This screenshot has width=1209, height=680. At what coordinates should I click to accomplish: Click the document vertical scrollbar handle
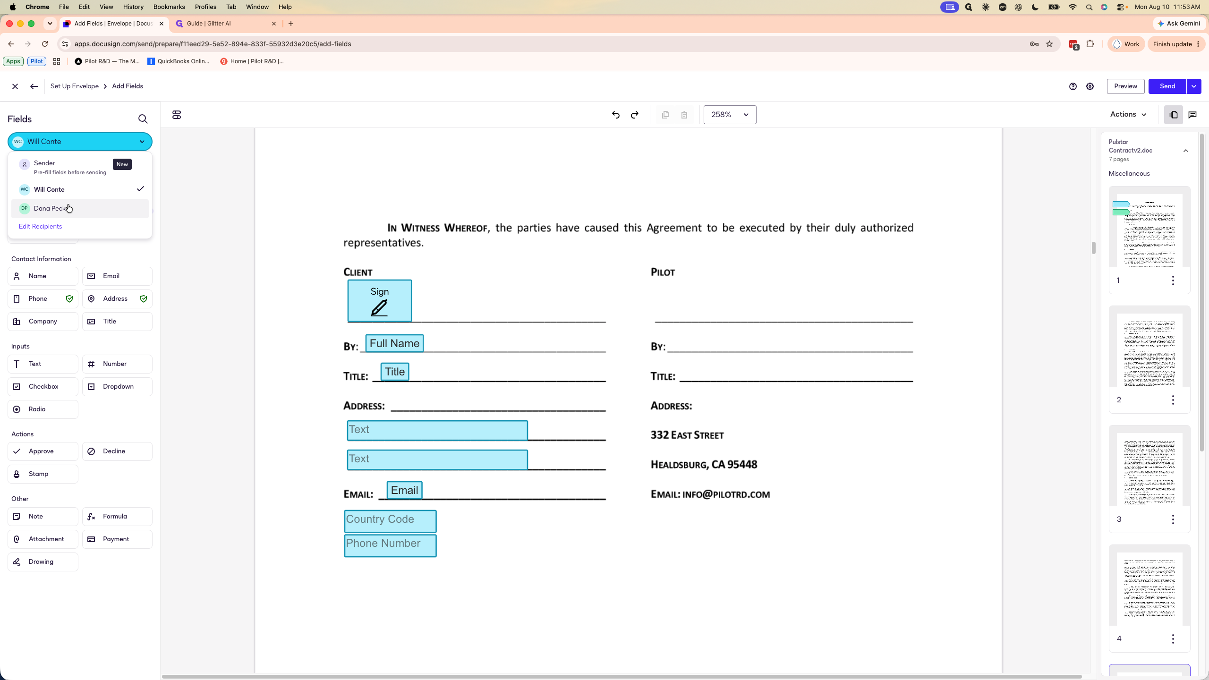(x=1093, y=248)
